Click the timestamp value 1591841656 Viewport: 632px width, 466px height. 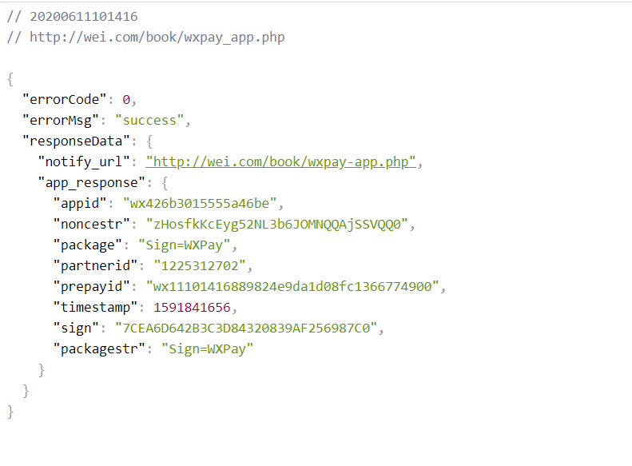click(x=192, y=308)
